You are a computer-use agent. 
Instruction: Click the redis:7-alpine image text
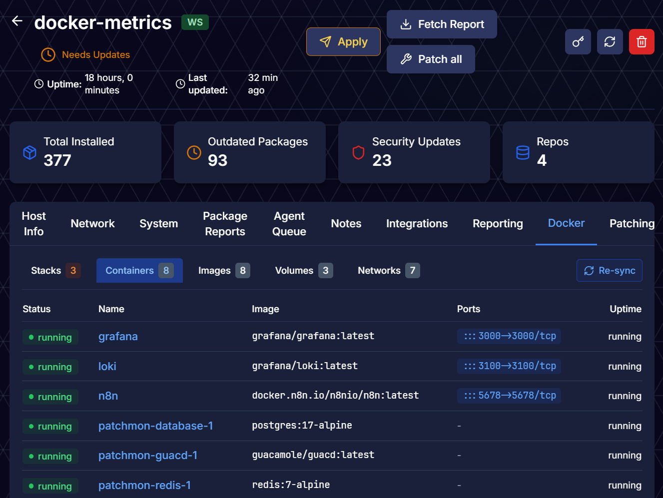[291, 485]
